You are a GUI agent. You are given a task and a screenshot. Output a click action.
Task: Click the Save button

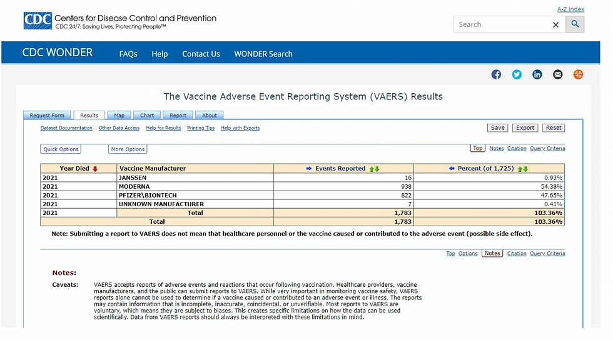(x=498, y=127)
